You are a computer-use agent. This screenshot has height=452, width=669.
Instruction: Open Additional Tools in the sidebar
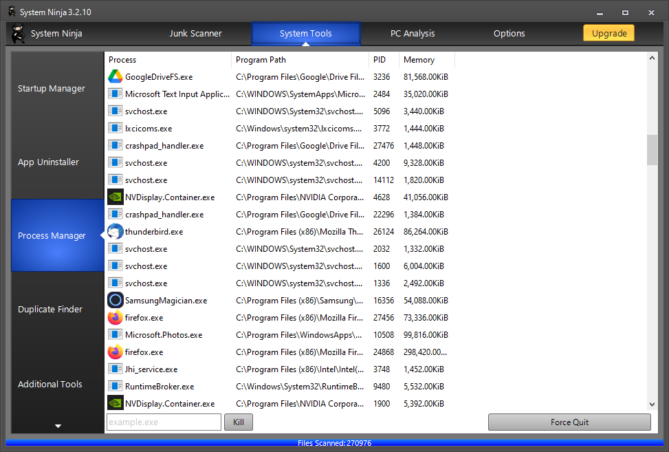pos(58,384)
